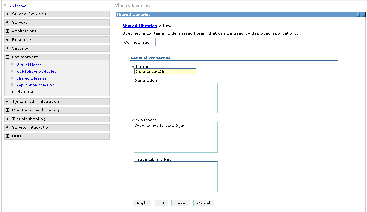Image resolution: width=367 pixels, height=212 pixels.
Task: Expand the Guided Activities section
Action: (x=7, y=14)
